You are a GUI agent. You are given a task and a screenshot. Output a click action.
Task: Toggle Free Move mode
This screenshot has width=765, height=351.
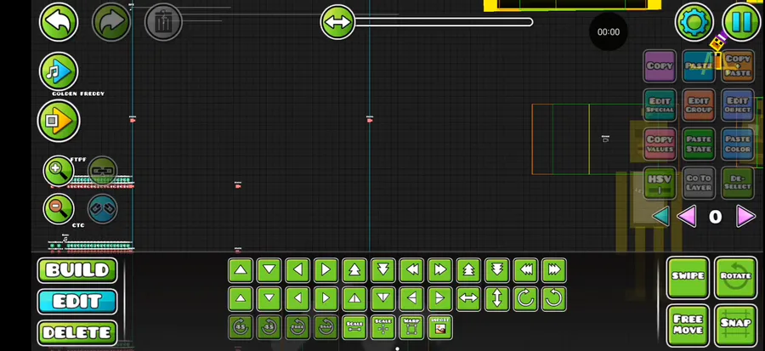click(x=688, y=326)
